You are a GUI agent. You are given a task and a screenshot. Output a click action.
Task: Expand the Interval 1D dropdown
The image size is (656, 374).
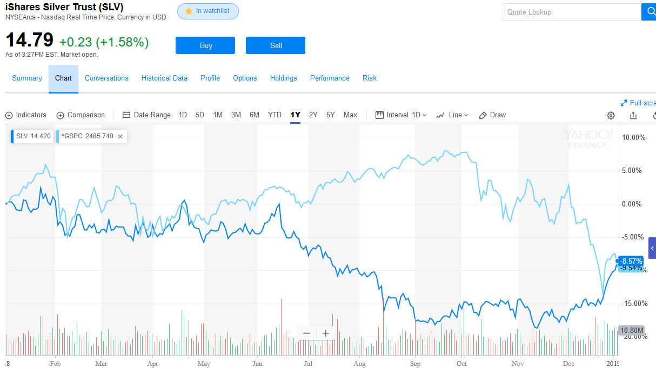tap(401, 115)
